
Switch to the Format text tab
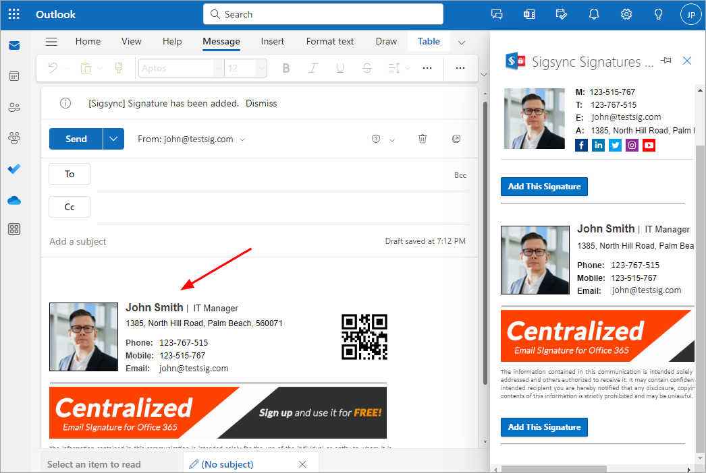[x=329, y=41]
